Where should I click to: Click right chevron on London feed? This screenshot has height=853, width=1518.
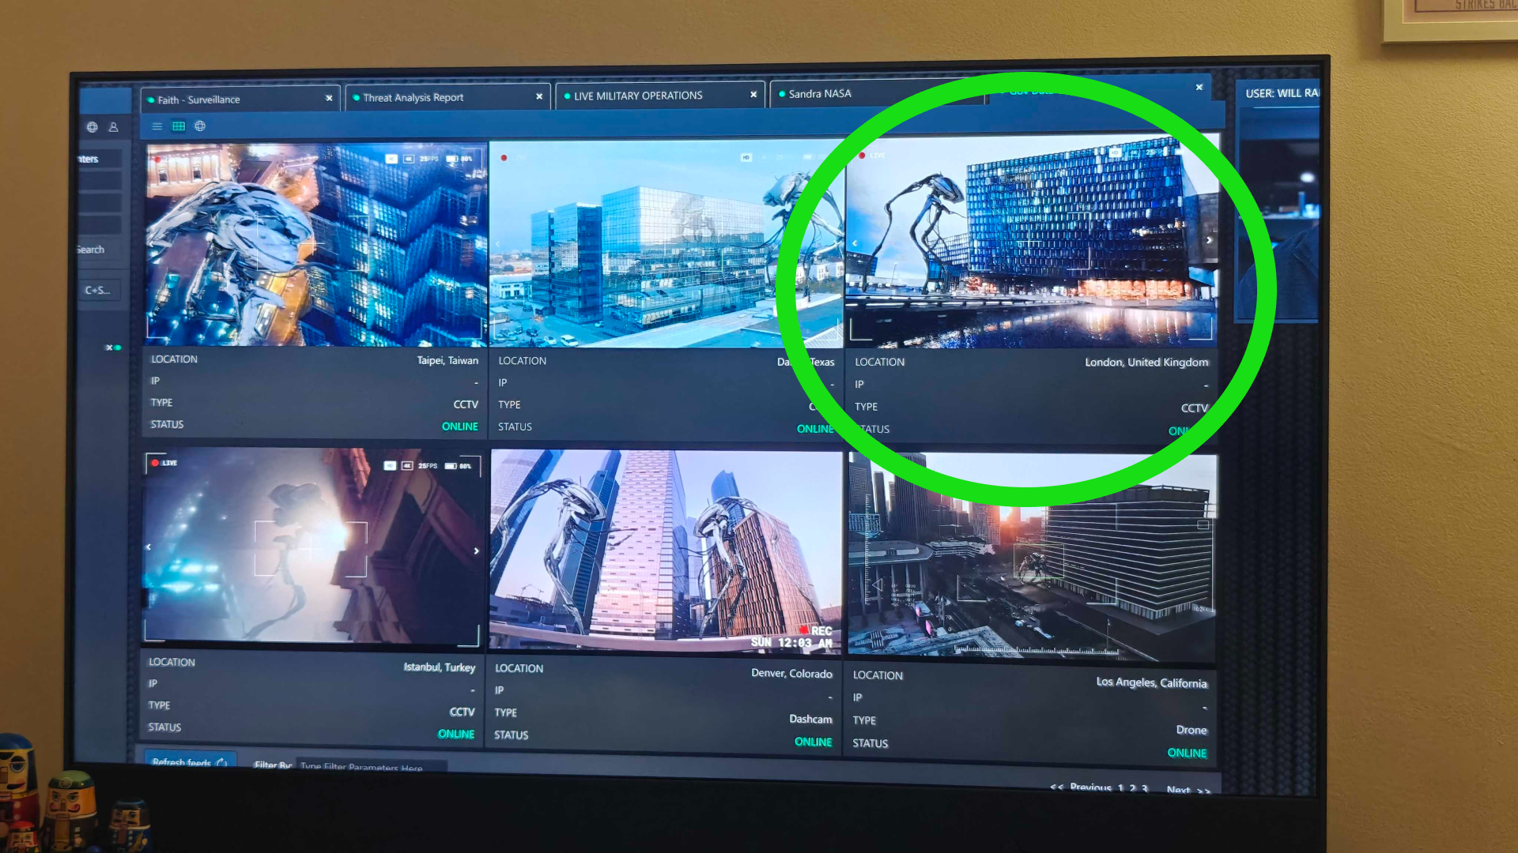point(1209,240)
